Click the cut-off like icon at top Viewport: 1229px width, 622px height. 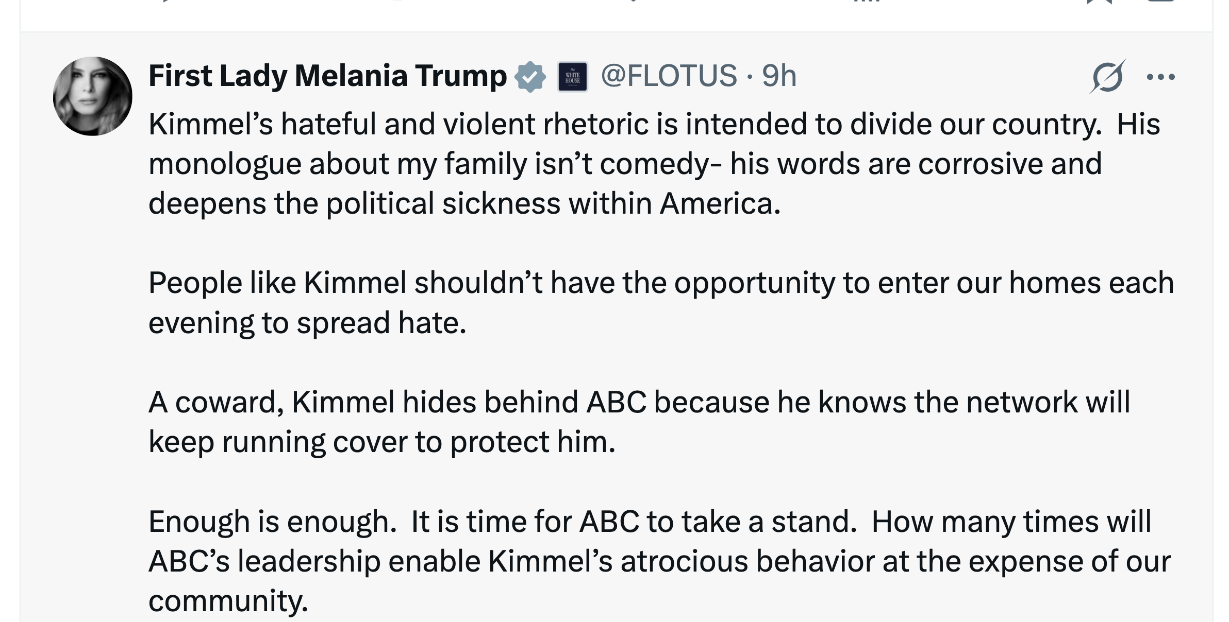click(x=632, y=2)
